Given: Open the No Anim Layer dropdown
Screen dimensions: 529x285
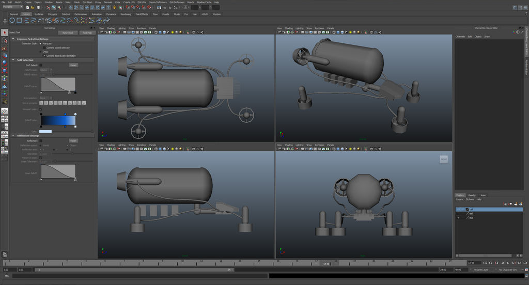Looking at the screenshot, I should 482,270.
